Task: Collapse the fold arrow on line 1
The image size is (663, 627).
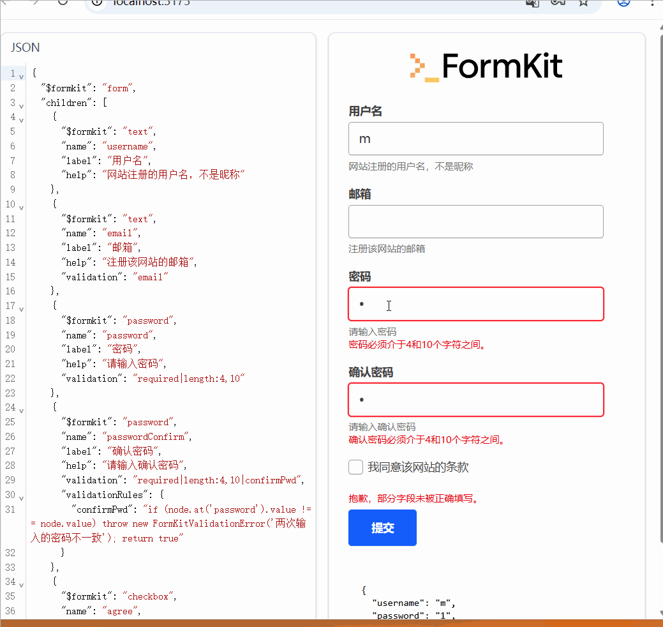Action: coord(21,77)
